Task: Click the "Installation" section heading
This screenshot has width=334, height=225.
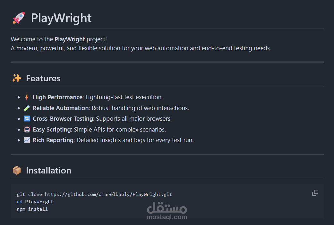Action: (x=48, y=170)
